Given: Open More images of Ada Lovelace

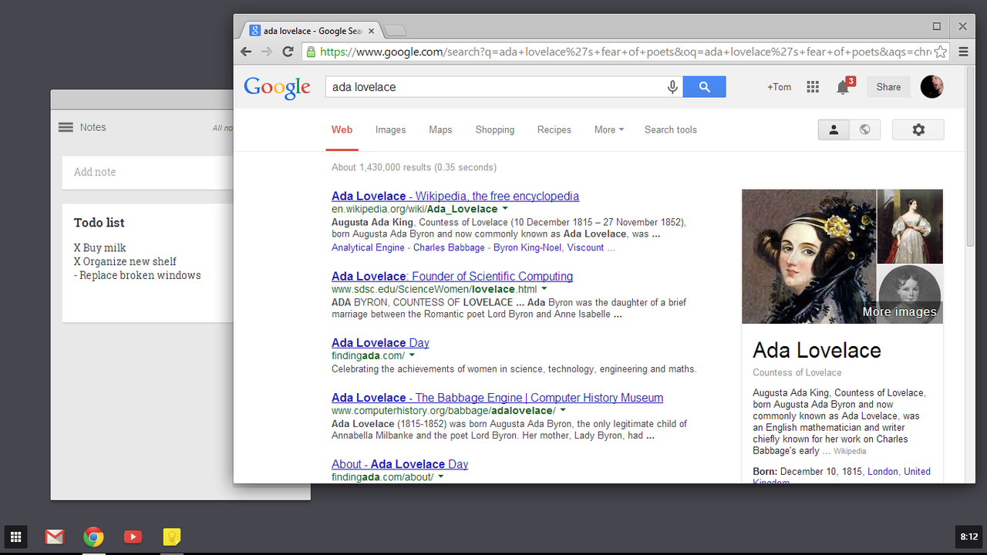Looking at the screenshot, I should point(899,311).
